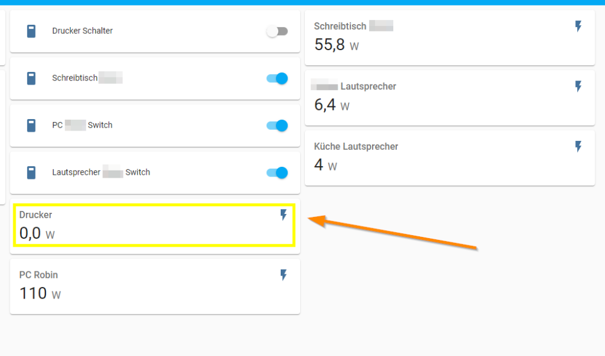The height and width of the screenshot is (356, 605).
Task: Open the Lautsprecher Switch entity label
Action: point(101,172)
